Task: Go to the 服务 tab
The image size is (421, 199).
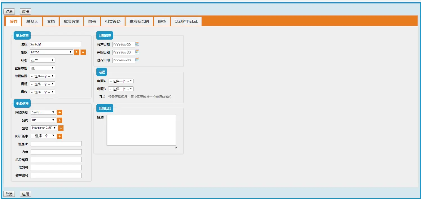Action: tap(162, 21)
